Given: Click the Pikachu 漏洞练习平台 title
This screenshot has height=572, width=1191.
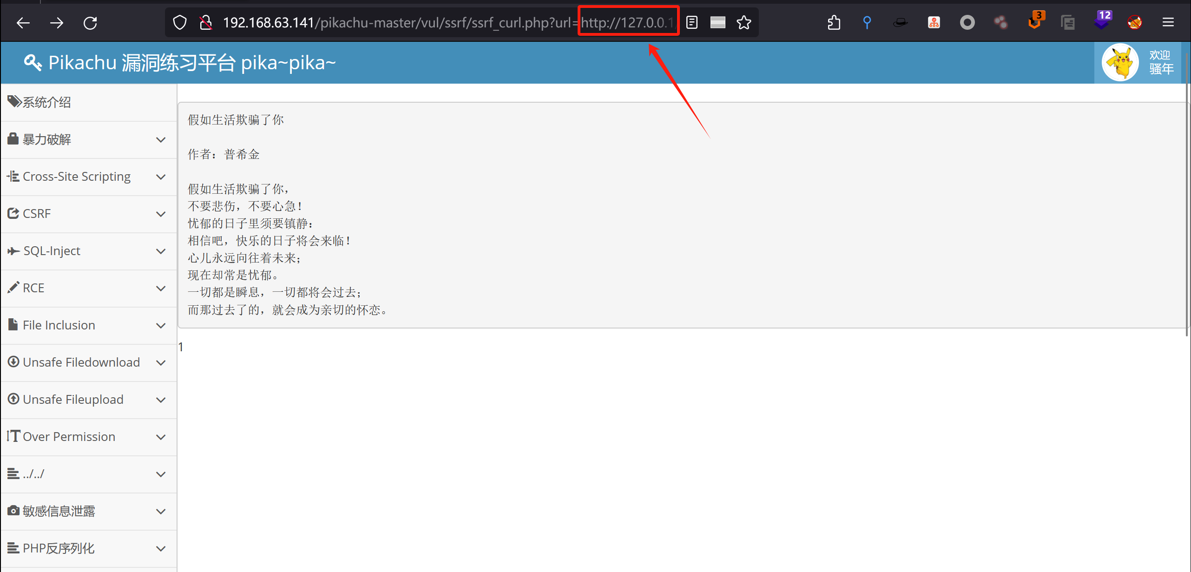Looking at the screenshot, I should pyautogui.click(x=191, y=63).
